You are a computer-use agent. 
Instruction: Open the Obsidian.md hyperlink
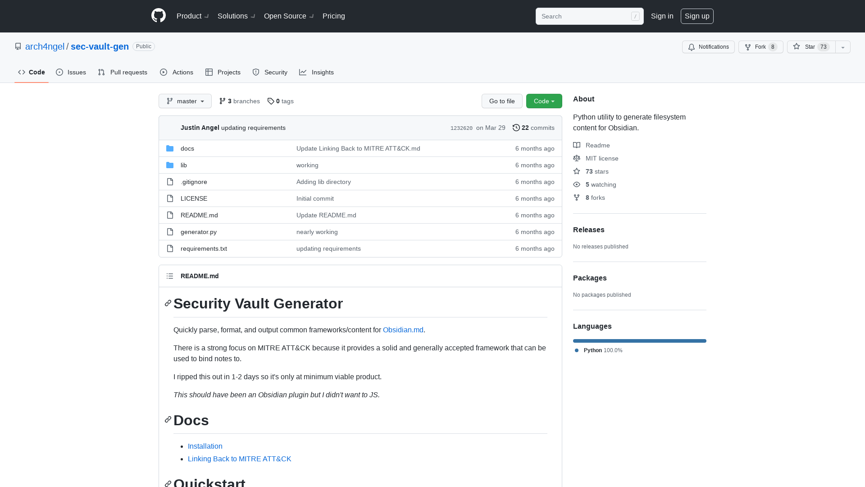403,330
